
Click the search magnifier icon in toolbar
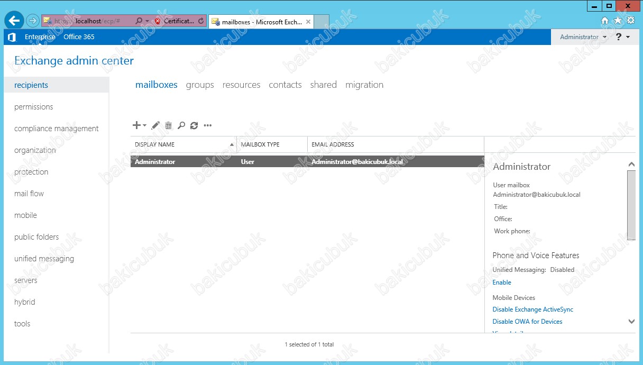point(181,125)
